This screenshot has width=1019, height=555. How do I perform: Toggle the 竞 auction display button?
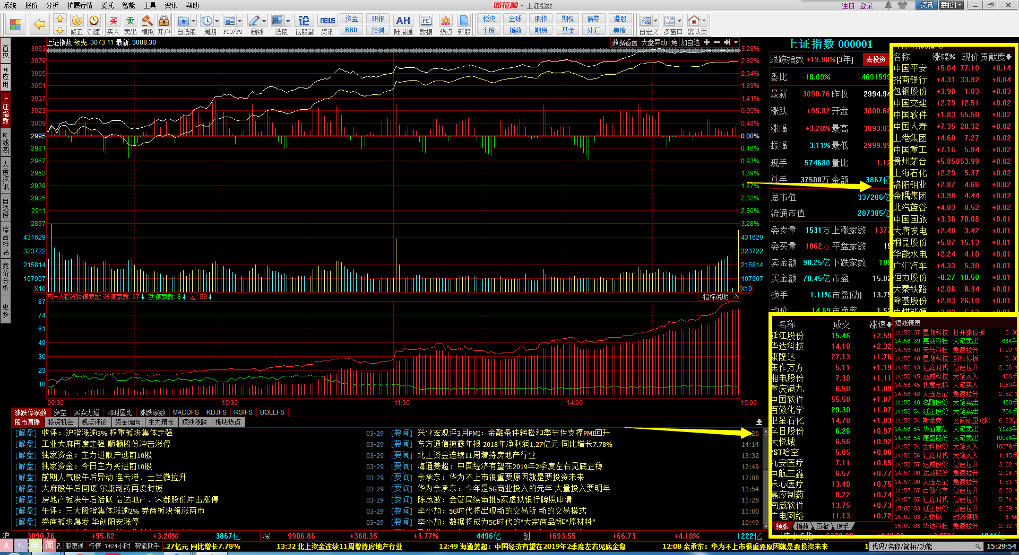click(674, 42)
